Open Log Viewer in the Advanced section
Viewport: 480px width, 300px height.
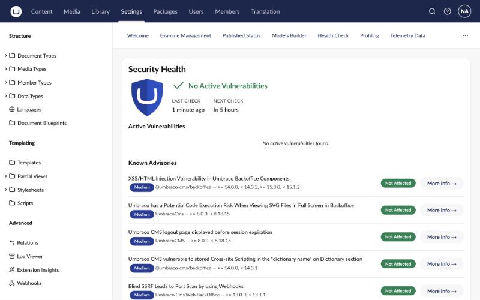(29, 256)
